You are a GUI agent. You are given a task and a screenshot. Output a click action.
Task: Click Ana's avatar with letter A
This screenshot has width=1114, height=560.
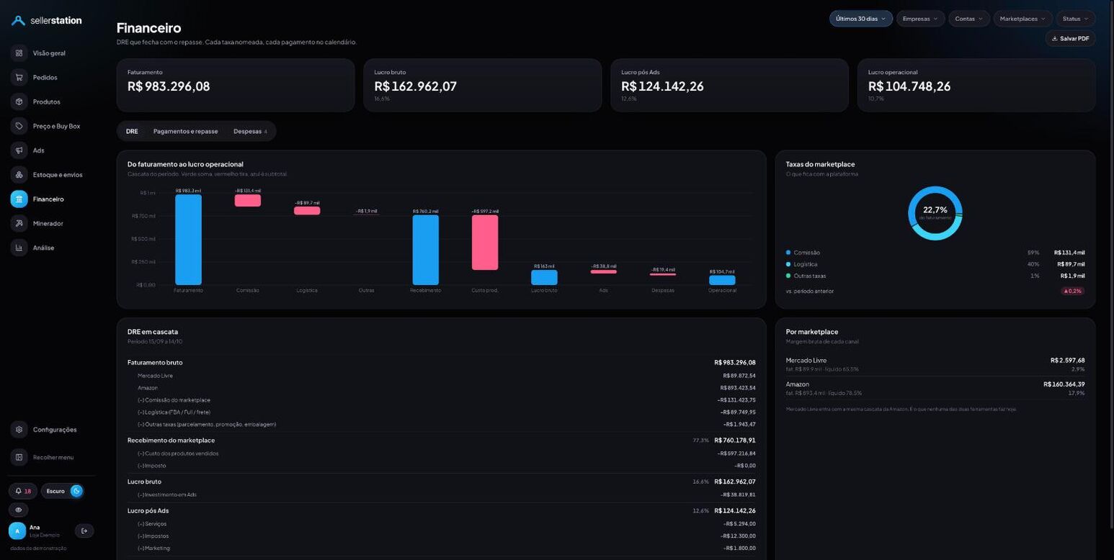[17, 531]
